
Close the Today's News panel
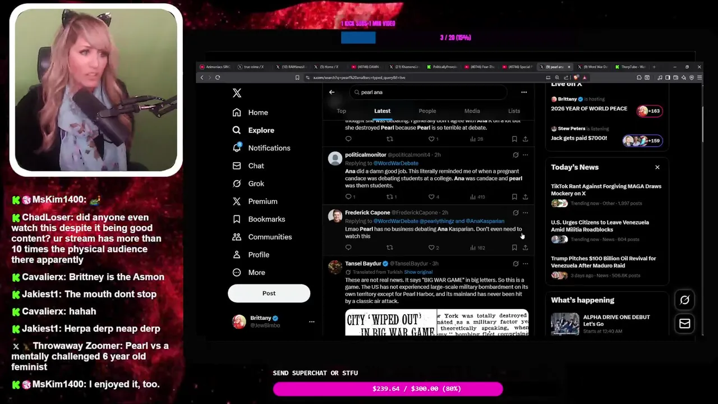(x=657, y=167)
